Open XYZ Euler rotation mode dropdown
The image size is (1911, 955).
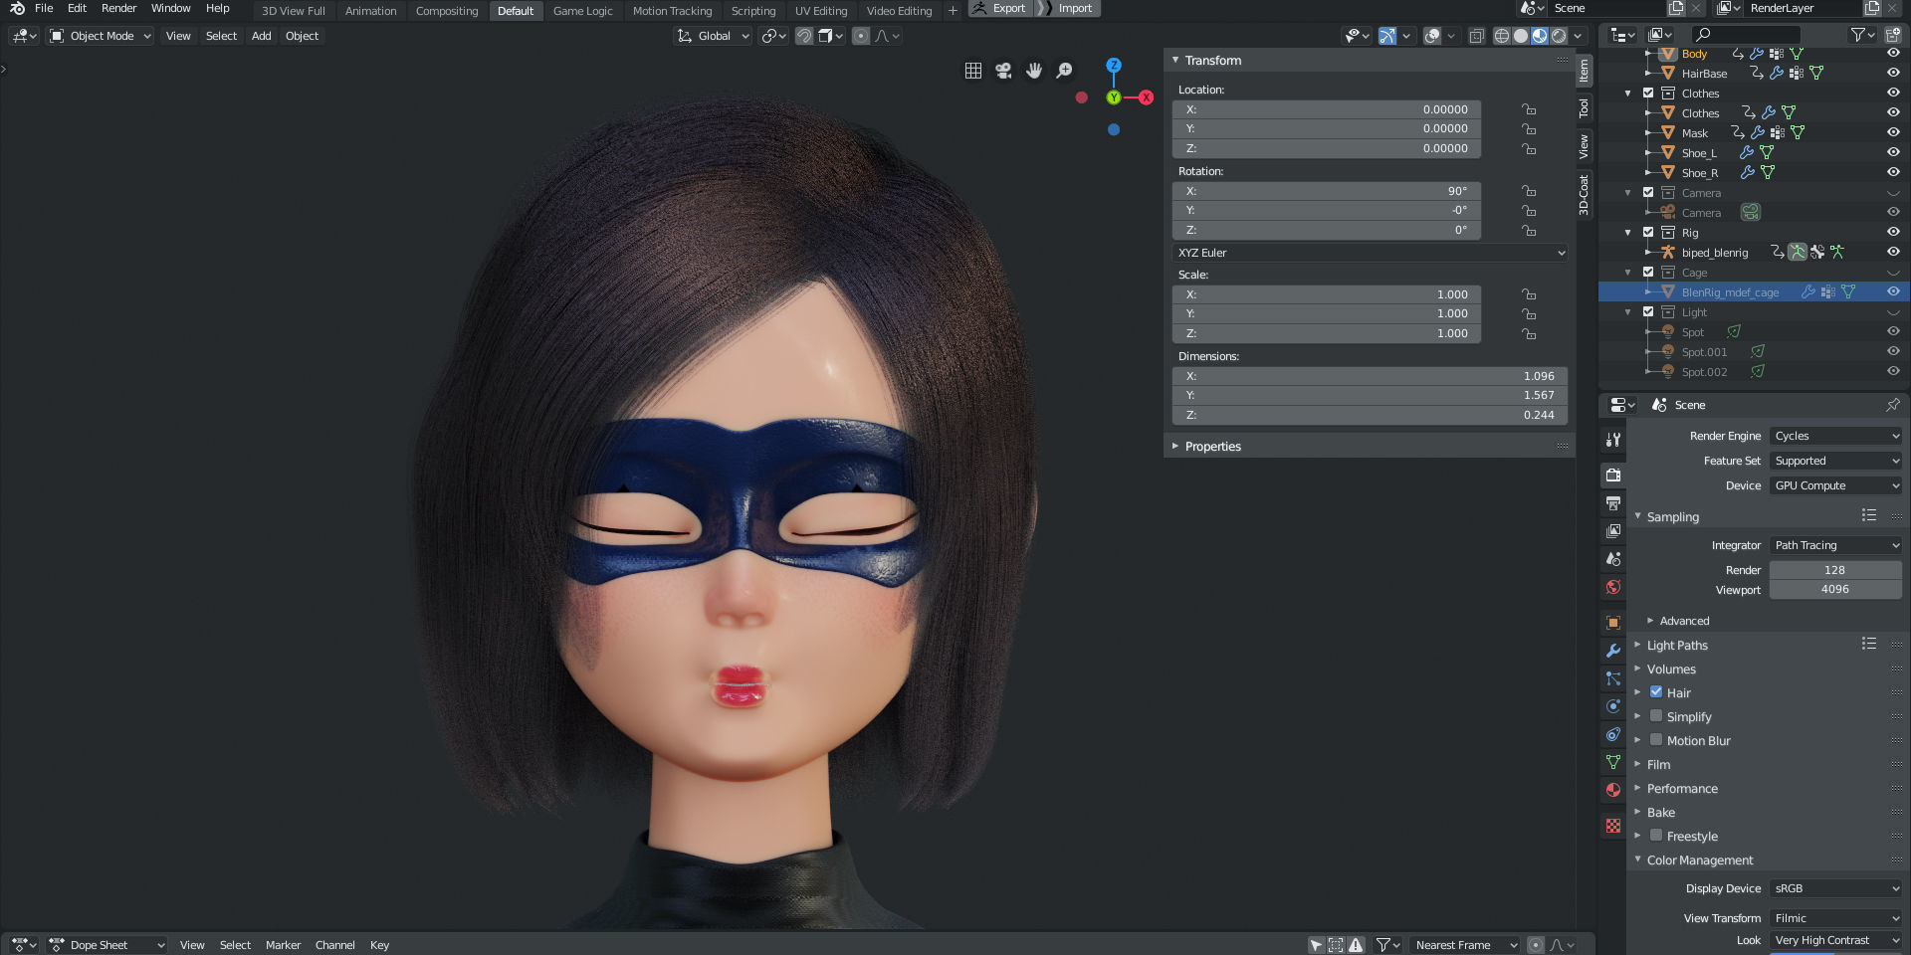pos(1371,253)
